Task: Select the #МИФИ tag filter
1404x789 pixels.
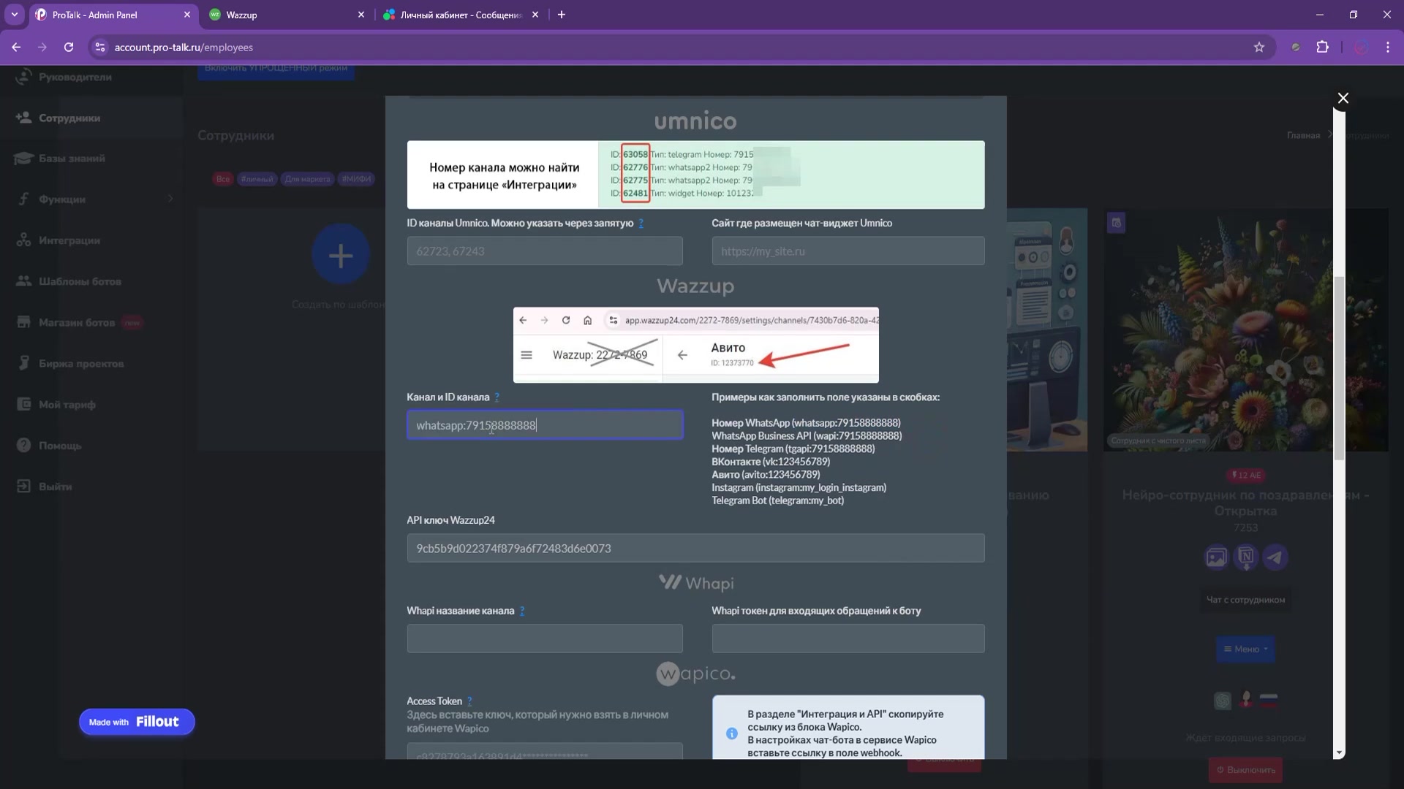Action: (x=357, y=179)
